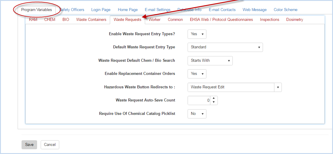
Task: Open the Web Message tab
Action: (x=254, y=10)
